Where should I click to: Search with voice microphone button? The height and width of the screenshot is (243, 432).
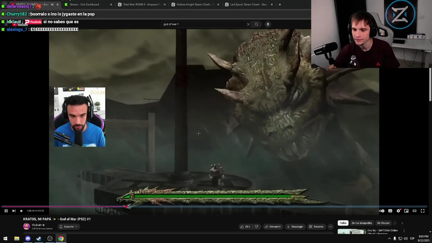pyautogui.click(x=268, y=24)
